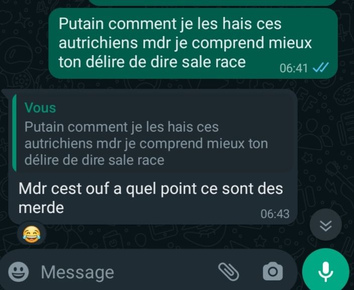This screenshot has height=290, width=354.
Task: Tap the partially visible green bubble at top
Action: 212,2
